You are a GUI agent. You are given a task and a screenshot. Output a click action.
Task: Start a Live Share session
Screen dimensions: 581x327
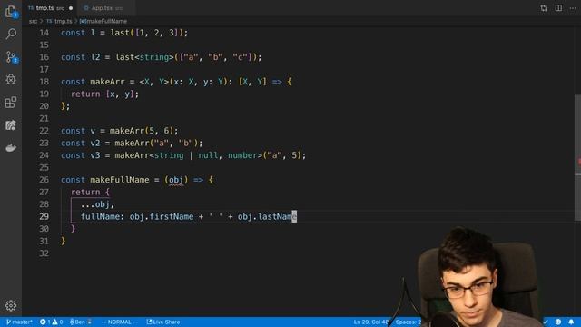[163, 322]
